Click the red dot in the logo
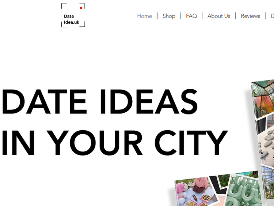This screenshot has width=274, height=206. tap(81, 8)
